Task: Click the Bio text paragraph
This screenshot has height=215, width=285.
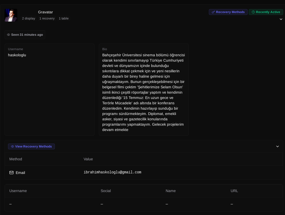Action: pos(144,92)
